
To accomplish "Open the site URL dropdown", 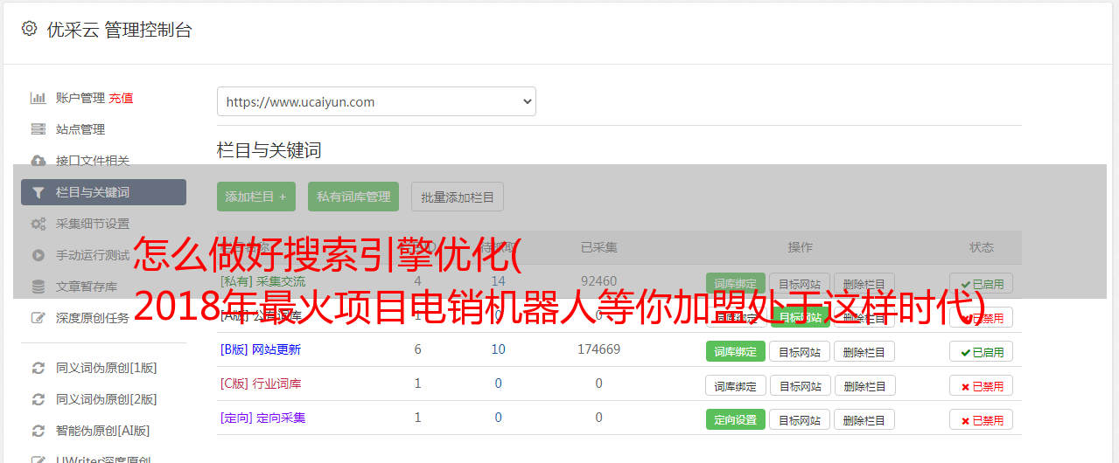I will (x=376, y=101).
